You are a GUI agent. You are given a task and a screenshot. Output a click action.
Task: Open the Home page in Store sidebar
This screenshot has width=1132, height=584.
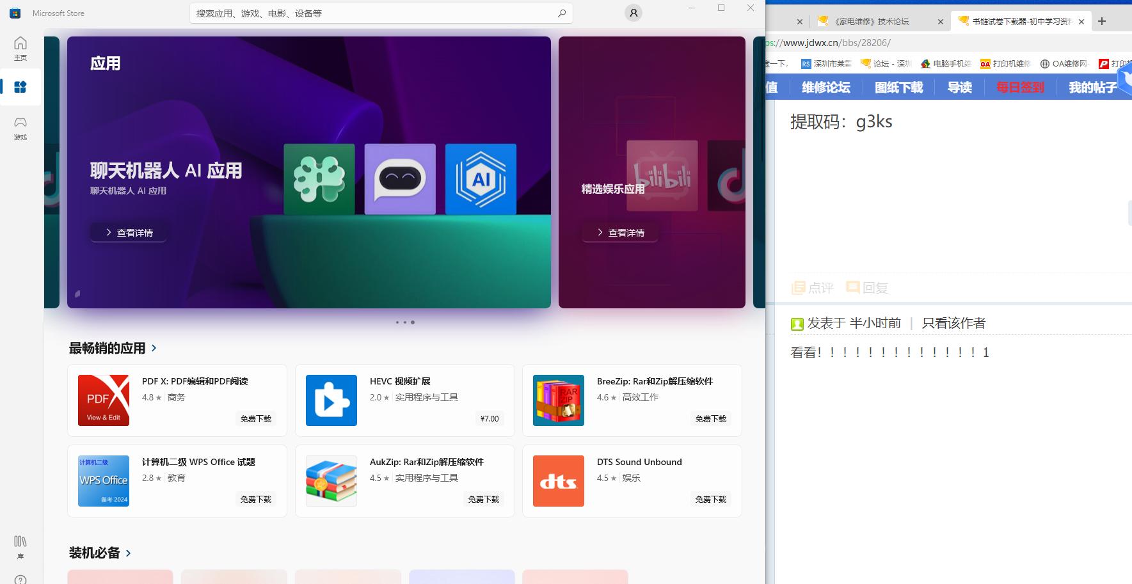coord(20,49)
